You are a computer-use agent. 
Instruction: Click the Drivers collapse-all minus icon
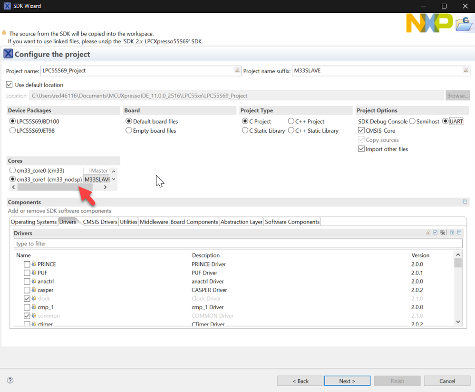tap(459, 233)
